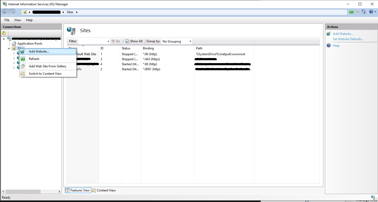Collapse the server node in Connections tree
378x202 pixels.
(4, 39)
